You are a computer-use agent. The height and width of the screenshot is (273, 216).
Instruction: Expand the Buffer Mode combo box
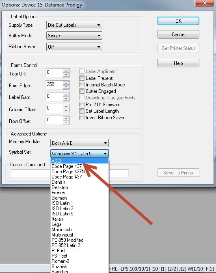[74, 36]
